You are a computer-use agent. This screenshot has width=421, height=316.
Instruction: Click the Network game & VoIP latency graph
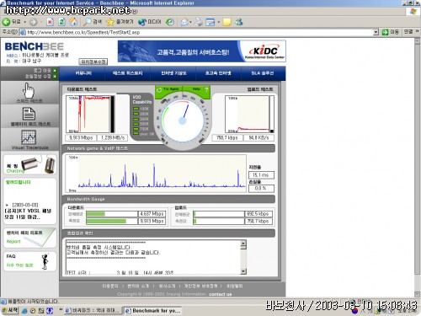pyautogui.click(x=156, y=174)
